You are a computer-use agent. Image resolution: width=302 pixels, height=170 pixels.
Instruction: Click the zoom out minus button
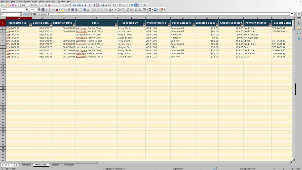pos(274,168)
